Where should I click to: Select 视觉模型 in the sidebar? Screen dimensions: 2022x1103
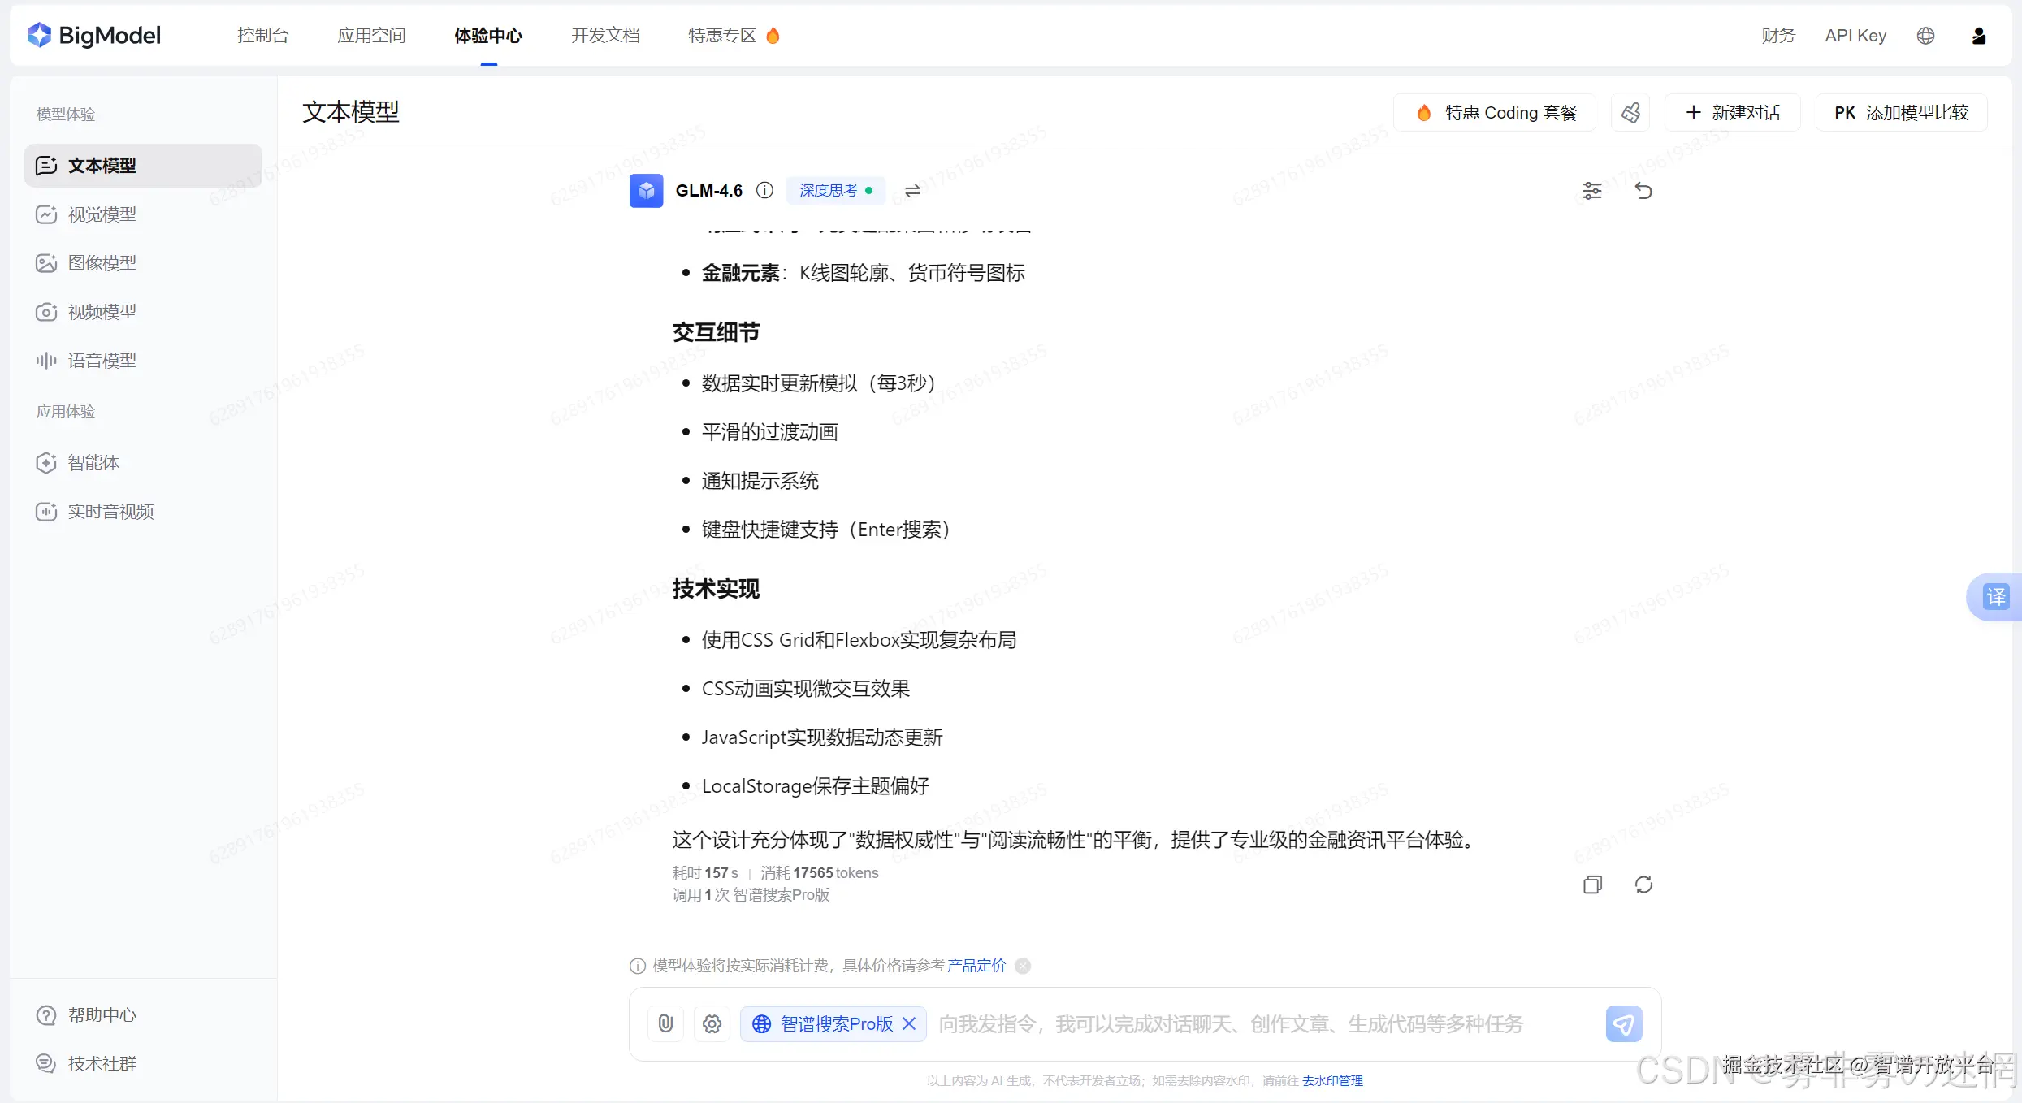[102, 214]
